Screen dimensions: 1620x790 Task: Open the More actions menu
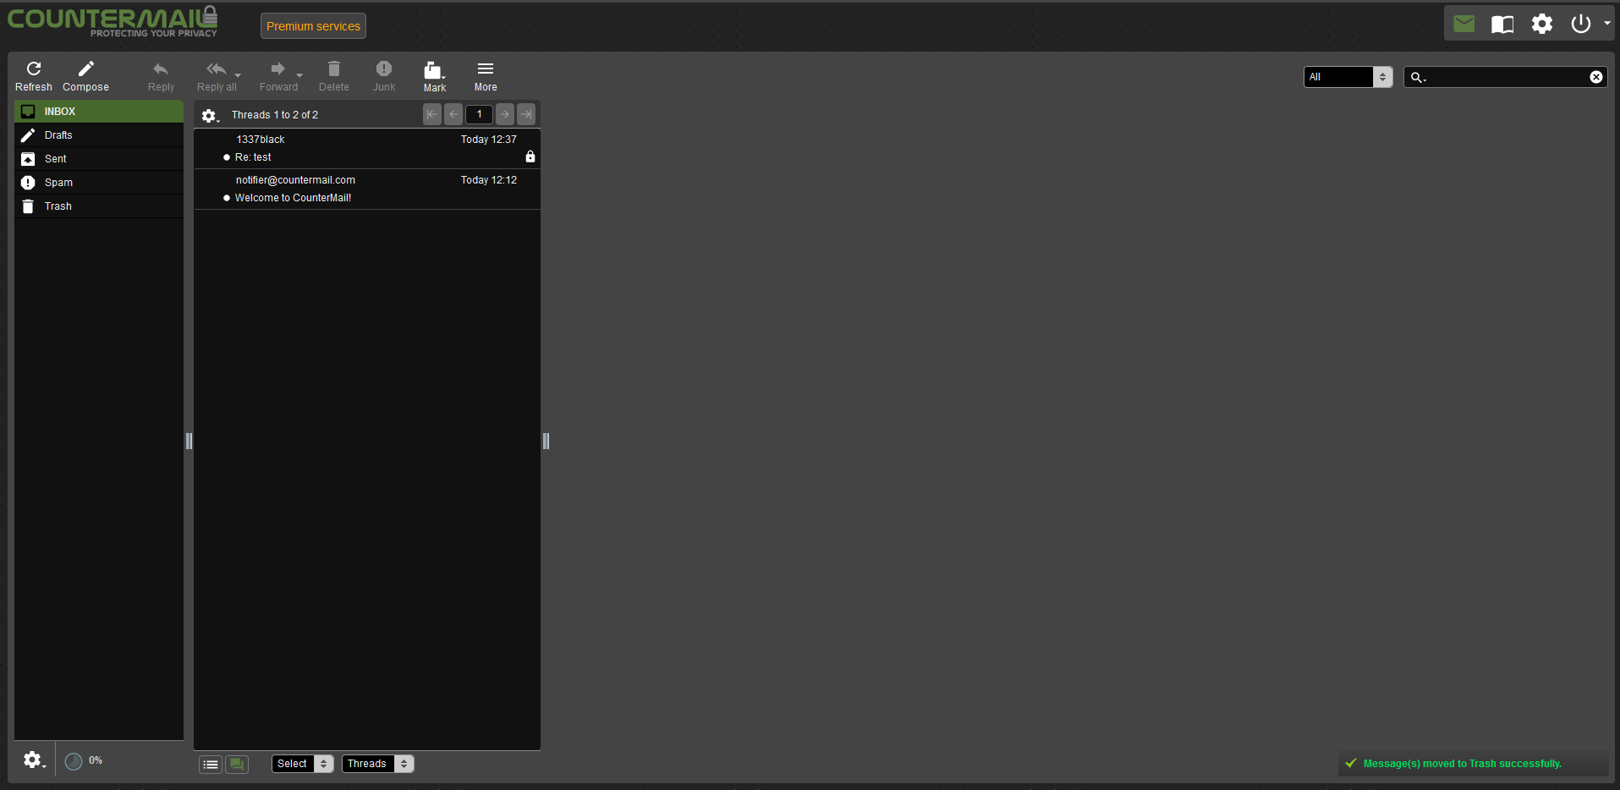click(486, 75)
